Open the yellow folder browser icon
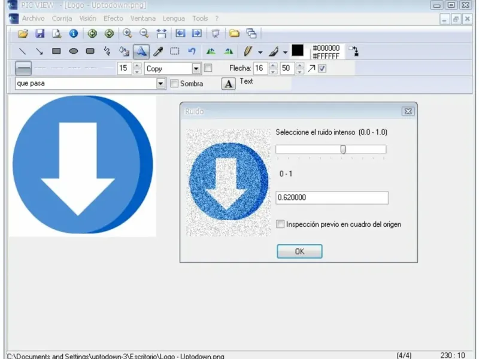The image size is (479, 359). coord(234,34)
